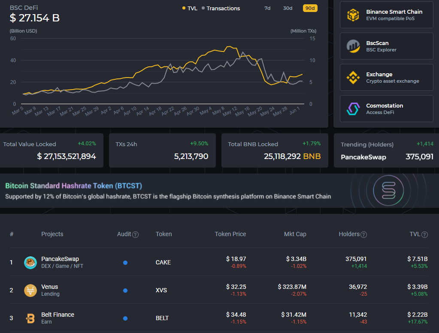The height and width of the screenshot is (333, 439).
Task: Click the PancakeSwap project name link
Action: coord(60,259)
